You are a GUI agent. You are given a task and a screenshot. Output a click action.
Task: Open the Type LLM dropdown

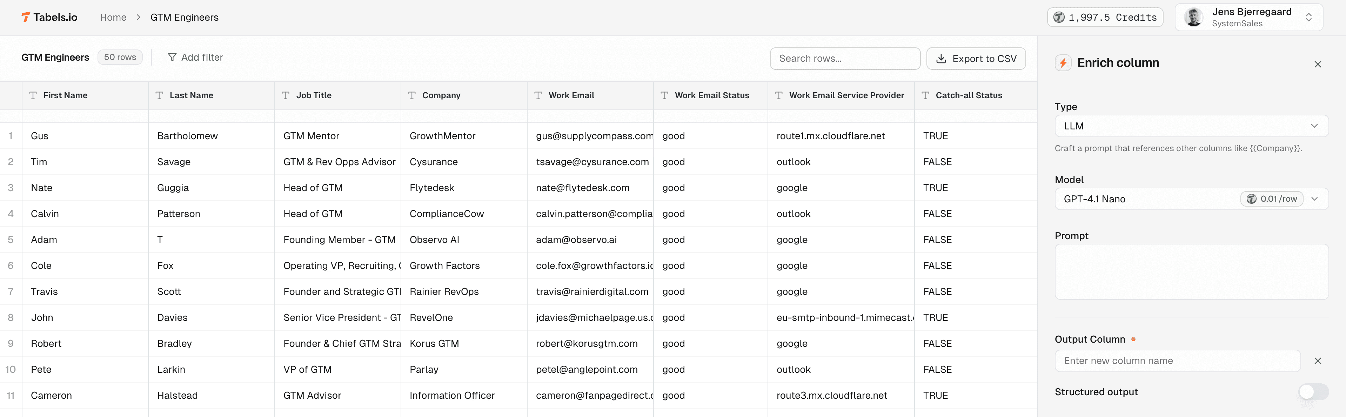click(1191, 126)
